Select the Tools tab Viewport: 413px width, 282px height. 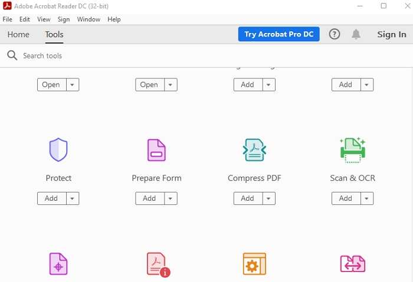[x=54, y=34]
